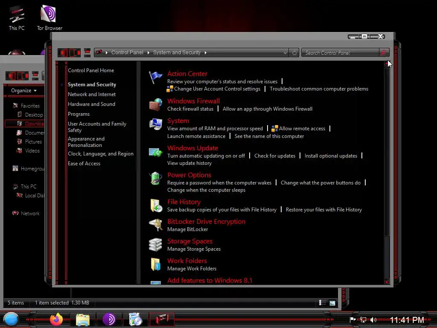Open Programs category in sidebar
Screen dimensions: 437x328
coord(79,114)
